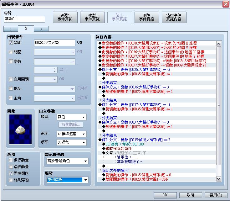Screen dimensions: 230x201
Task: Click the command list scrollbar thumb
Action: point(218,106)
